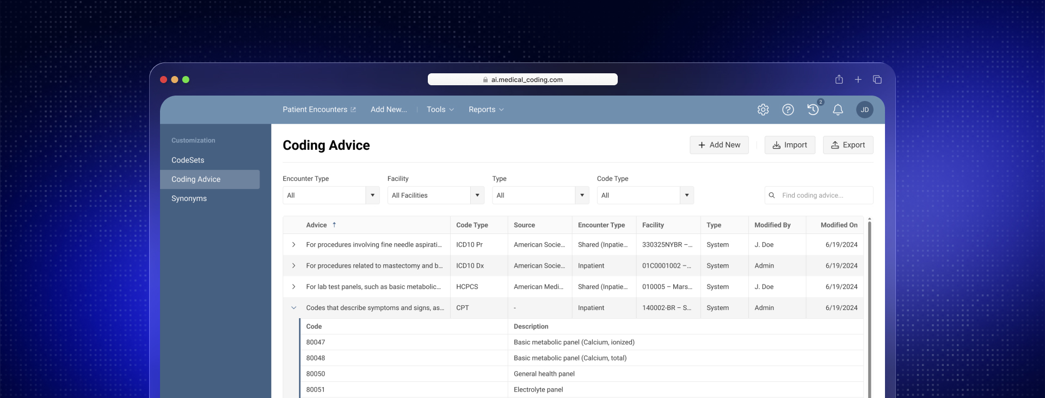
Task: Click the Add New button
Action: coord(719,145)
